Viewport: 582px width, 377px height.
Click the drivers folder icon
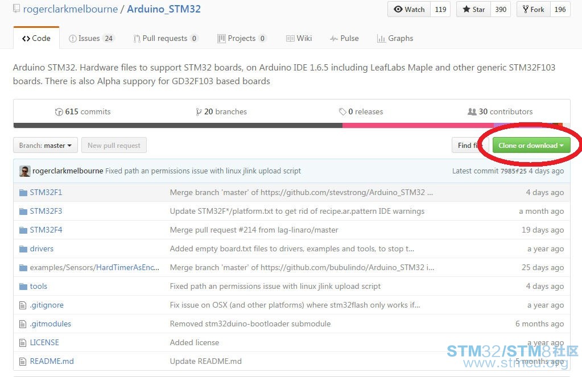point(23,249)
